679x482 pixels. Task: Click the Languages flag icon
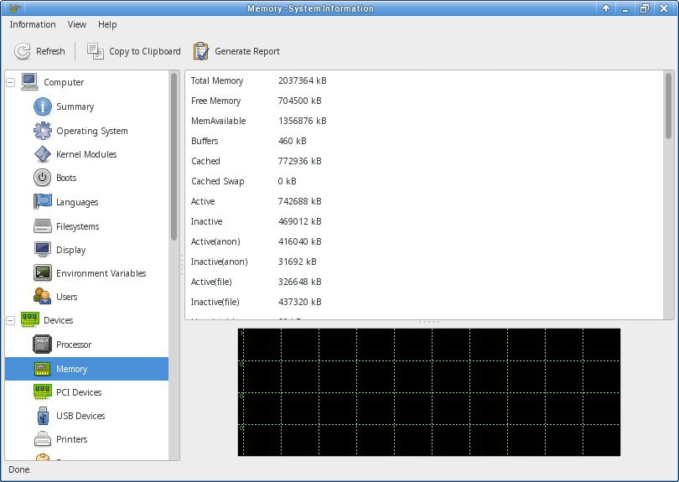point(43,202)
